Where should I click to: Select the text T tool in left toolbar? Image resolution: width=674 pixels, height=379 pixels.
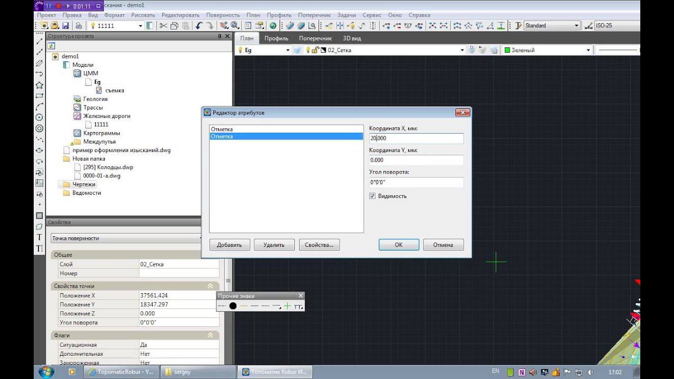point(39,237)
